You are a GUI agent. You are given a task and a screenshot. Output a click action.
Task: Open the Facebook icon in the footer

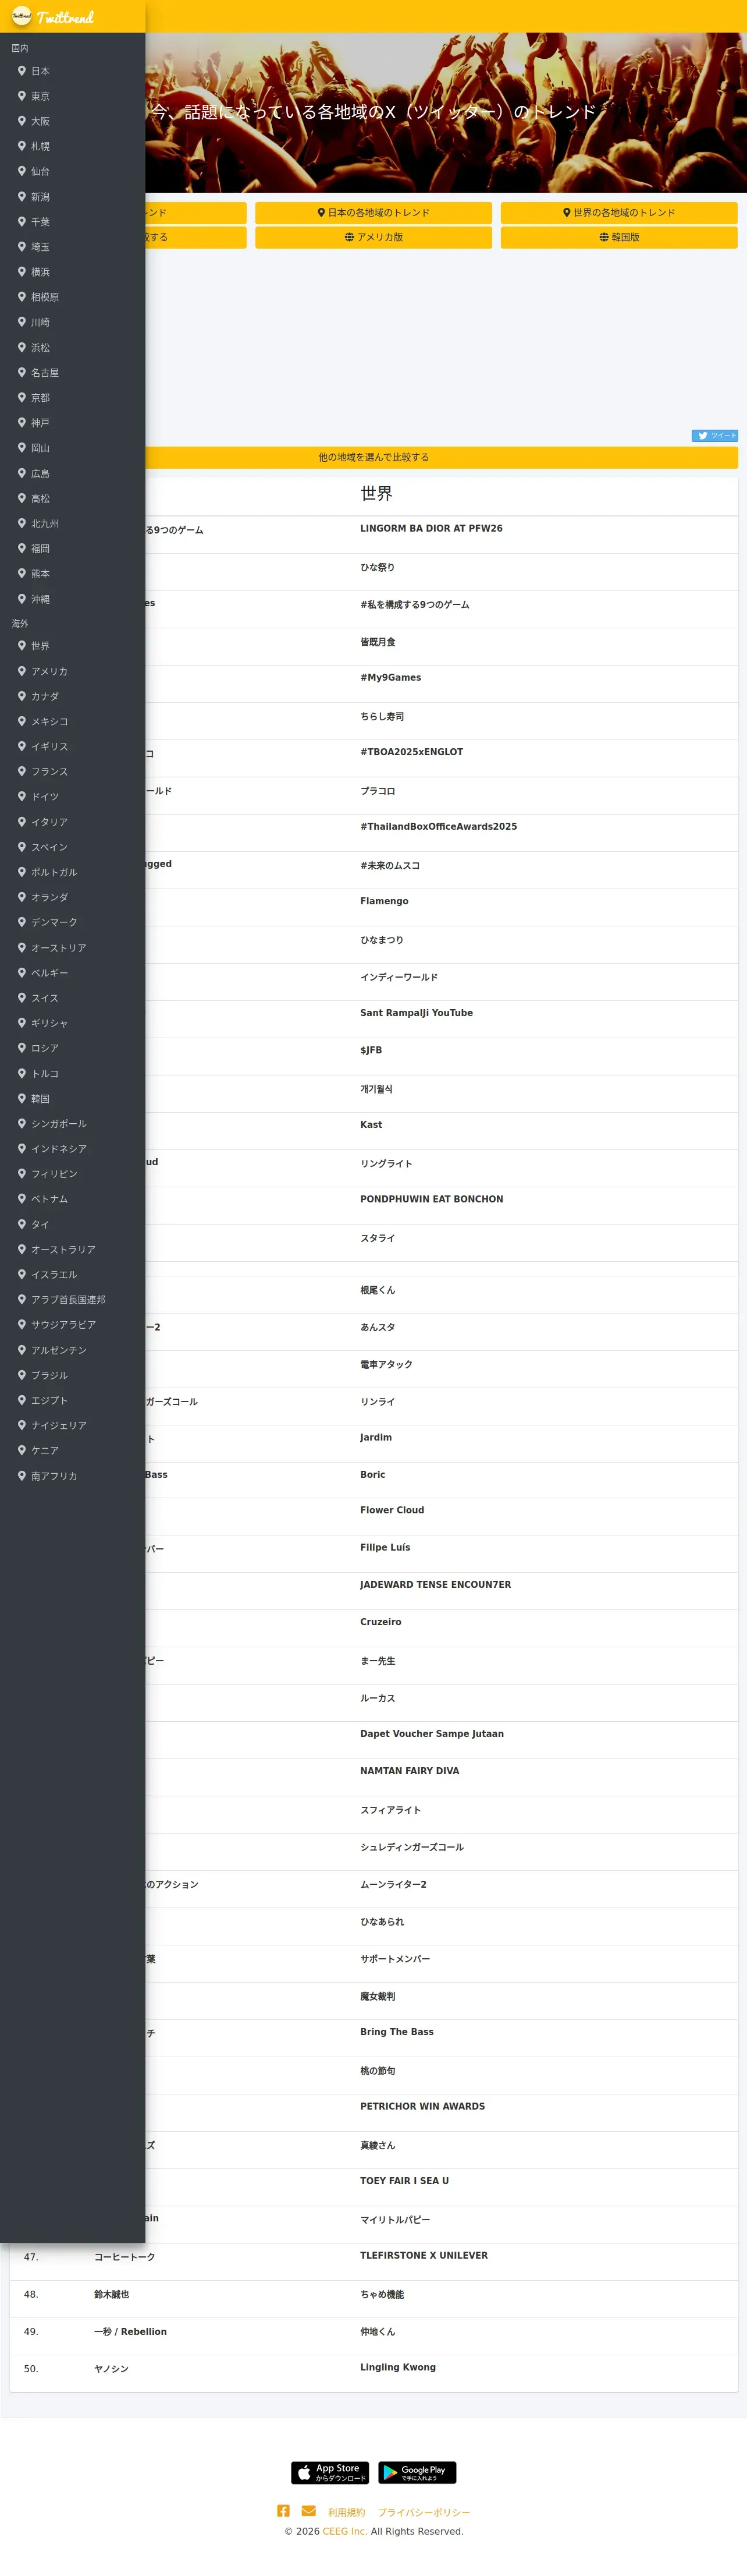[284, 2511]
